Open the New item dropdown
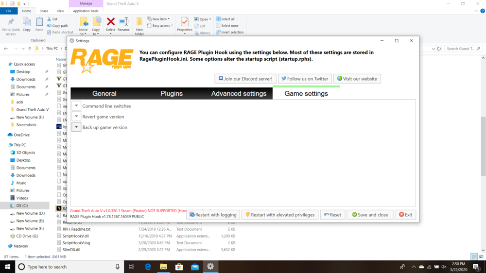Screen dimensions: 486x273 [x=158, y=19]
